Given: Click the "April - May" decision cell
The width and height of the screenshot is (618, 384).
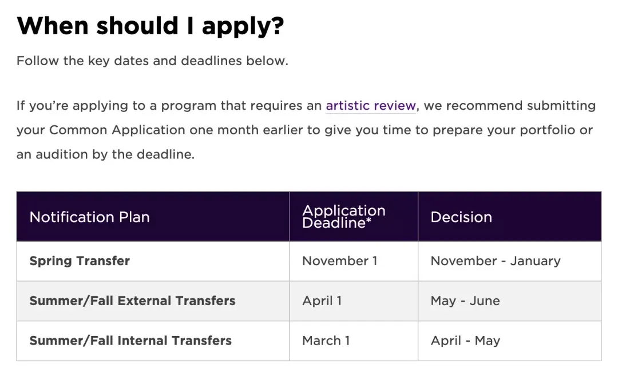Looking at the screenshot, I should pyautogui.click(x=465, y=341).
